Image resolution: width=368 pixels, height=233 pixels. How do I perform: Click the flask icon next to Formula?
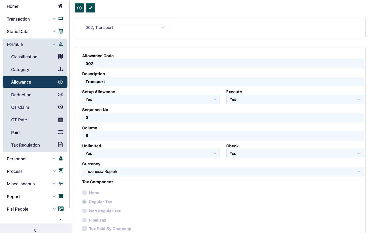point(61,44)
